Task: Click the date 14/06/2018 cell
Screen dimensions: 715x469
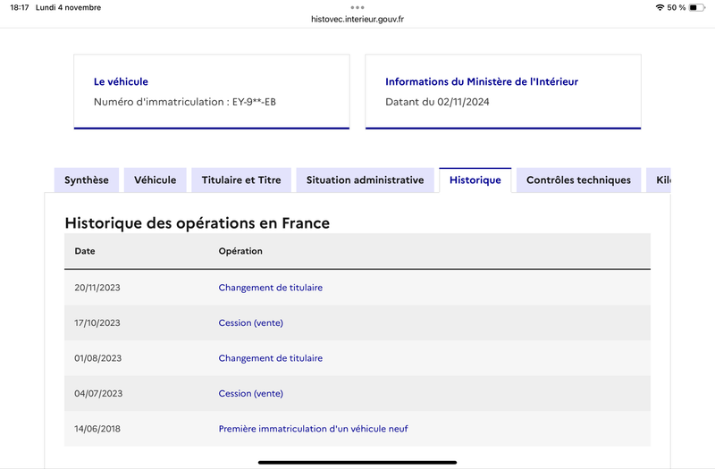Action: [97, 429]
